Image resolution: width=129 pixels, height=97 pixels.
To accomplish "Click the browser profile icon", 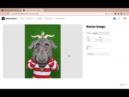I will (x=124, y=14).
